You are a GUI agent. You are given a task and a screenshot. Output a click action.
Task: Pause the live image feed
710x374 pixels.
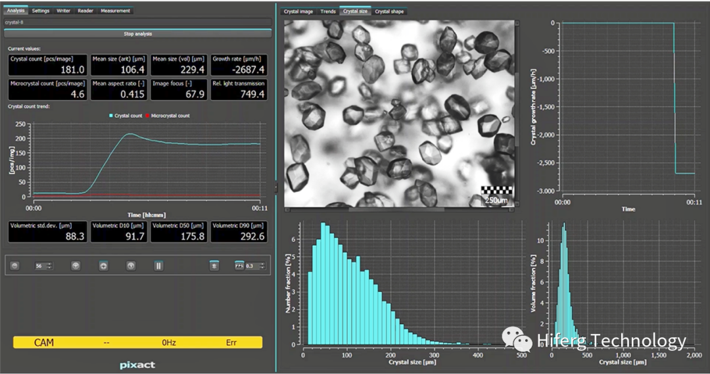tap(158, 266)
